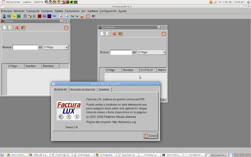
Task: Click the yellow box articles toolbar icon
Action: [x=30, y=16]
